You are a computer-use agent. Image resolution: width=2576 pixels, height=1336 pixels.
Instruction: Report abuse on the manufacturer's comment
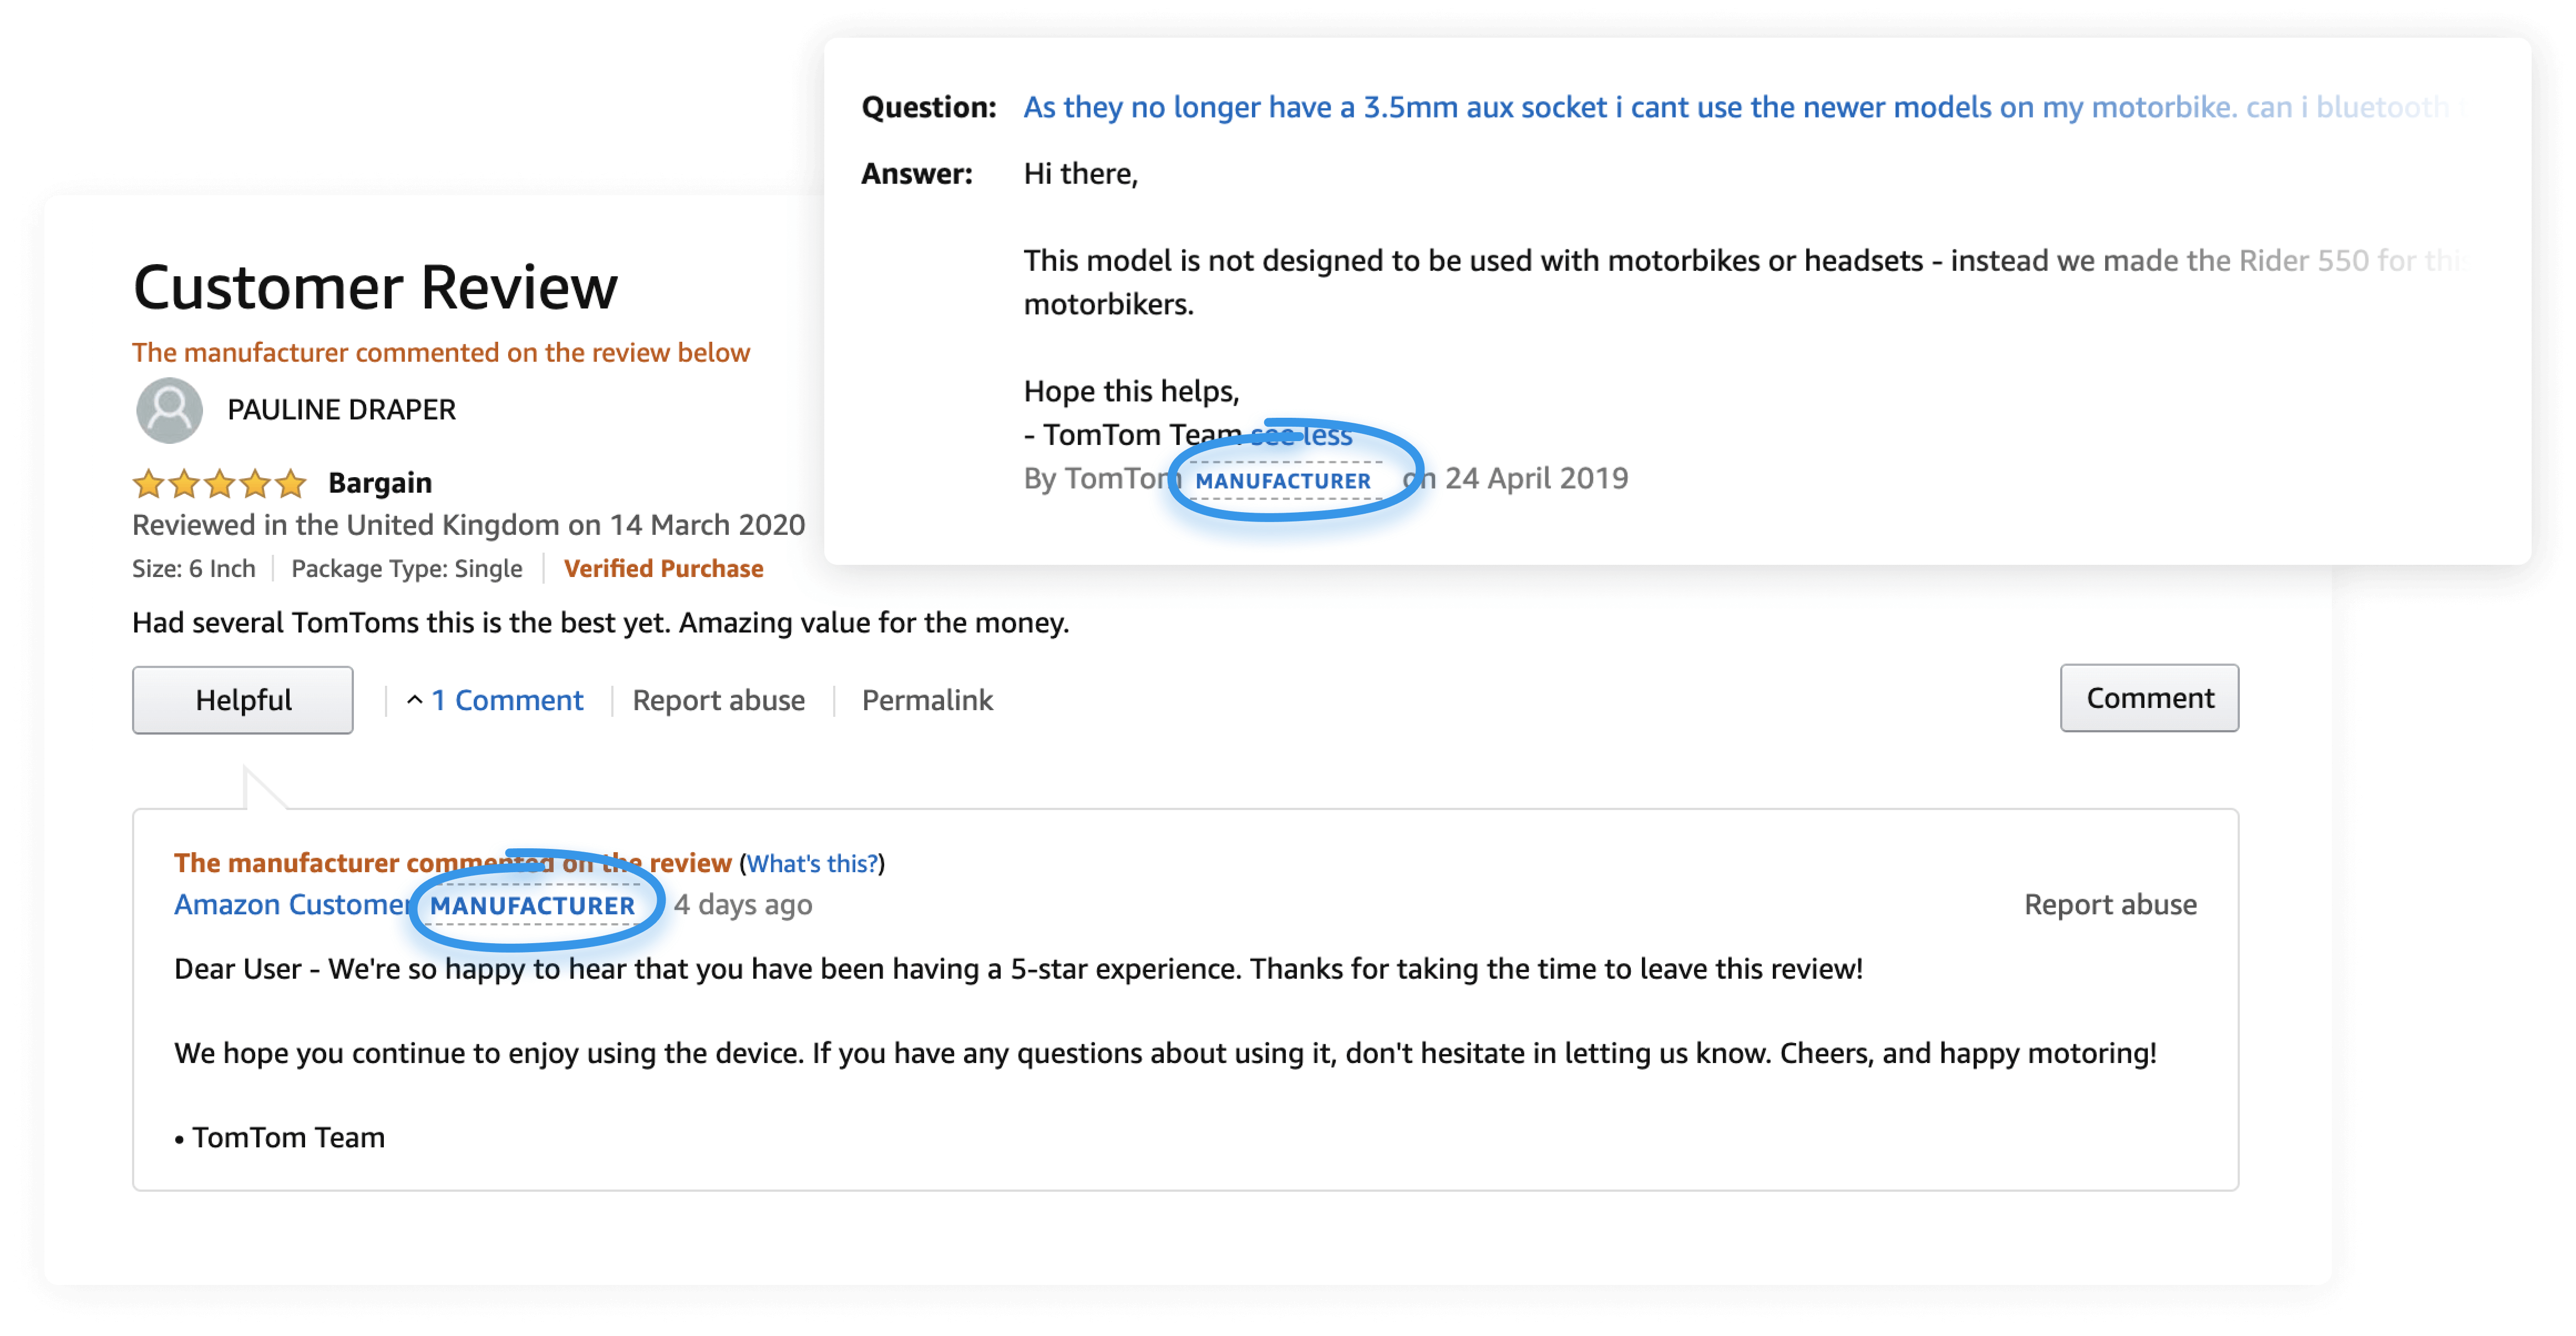coord(2110,905)
